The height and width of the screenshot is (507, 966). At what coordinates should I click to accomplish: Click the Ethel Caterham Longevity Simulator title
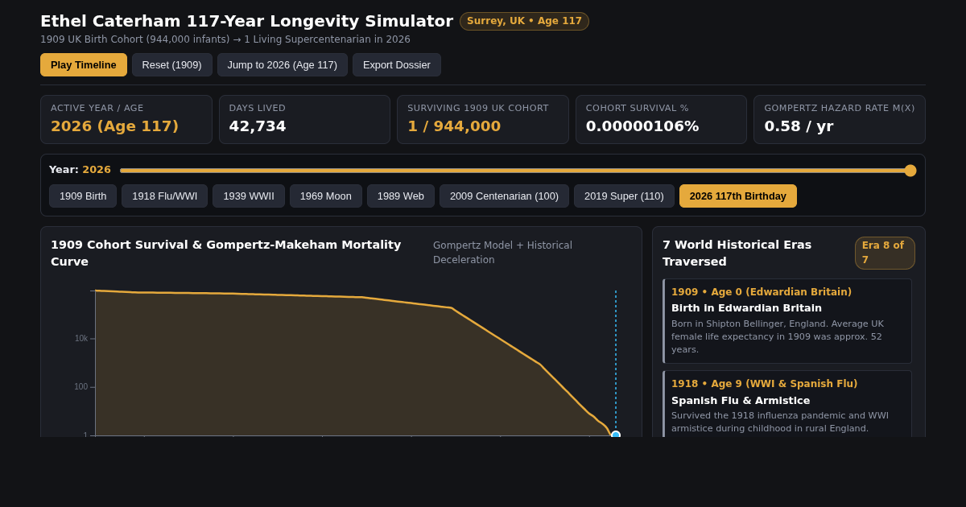pos(246,21)
